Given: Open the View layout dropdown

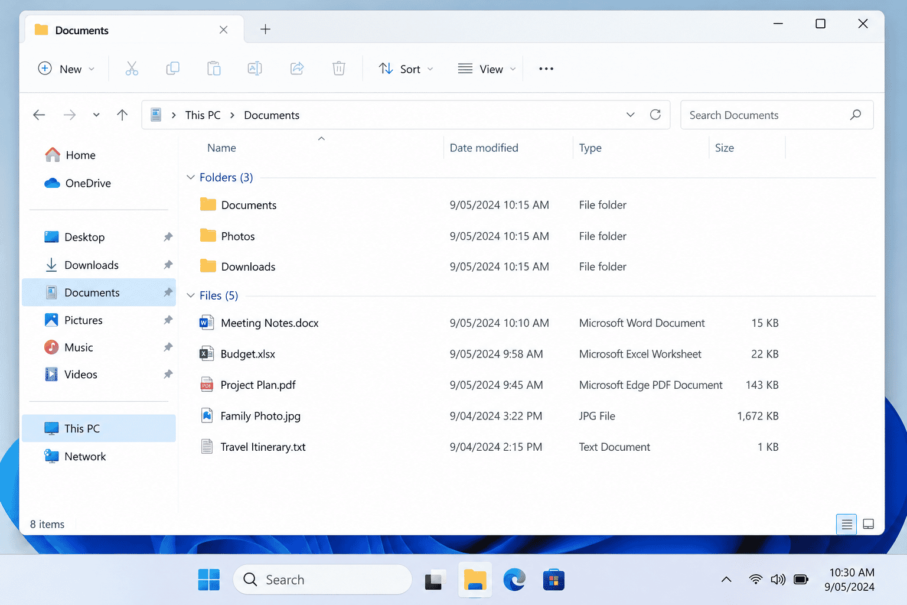Looking at the screenshot, I should tap(487, 69).
